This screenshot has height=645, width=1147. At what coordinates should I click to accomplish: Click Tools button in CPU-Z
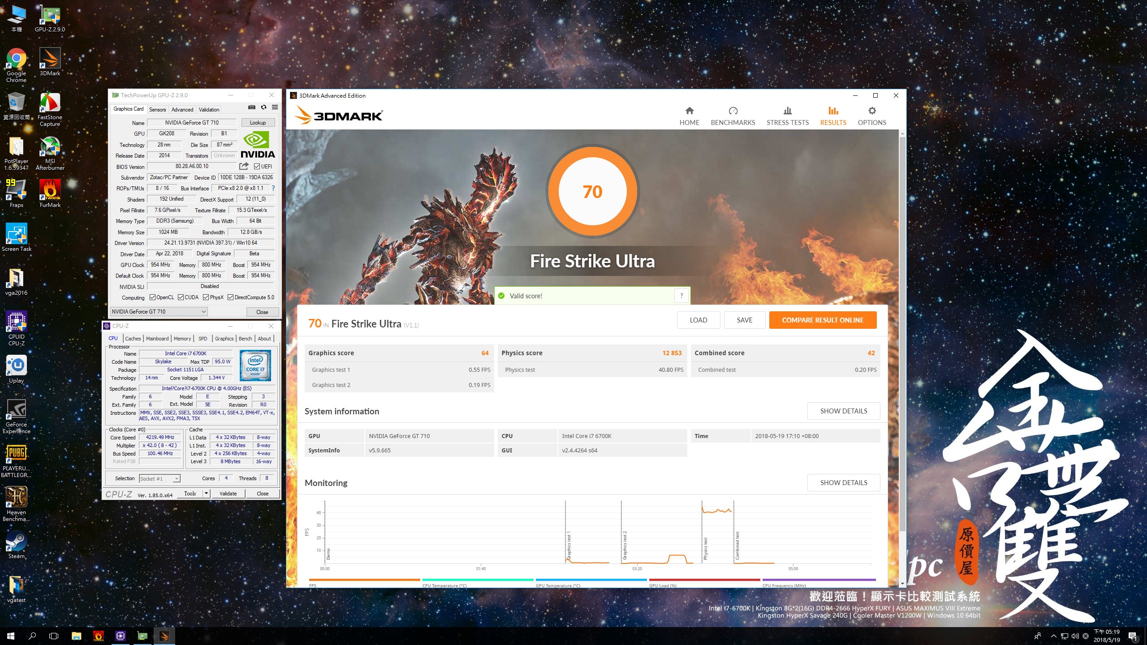190,494
